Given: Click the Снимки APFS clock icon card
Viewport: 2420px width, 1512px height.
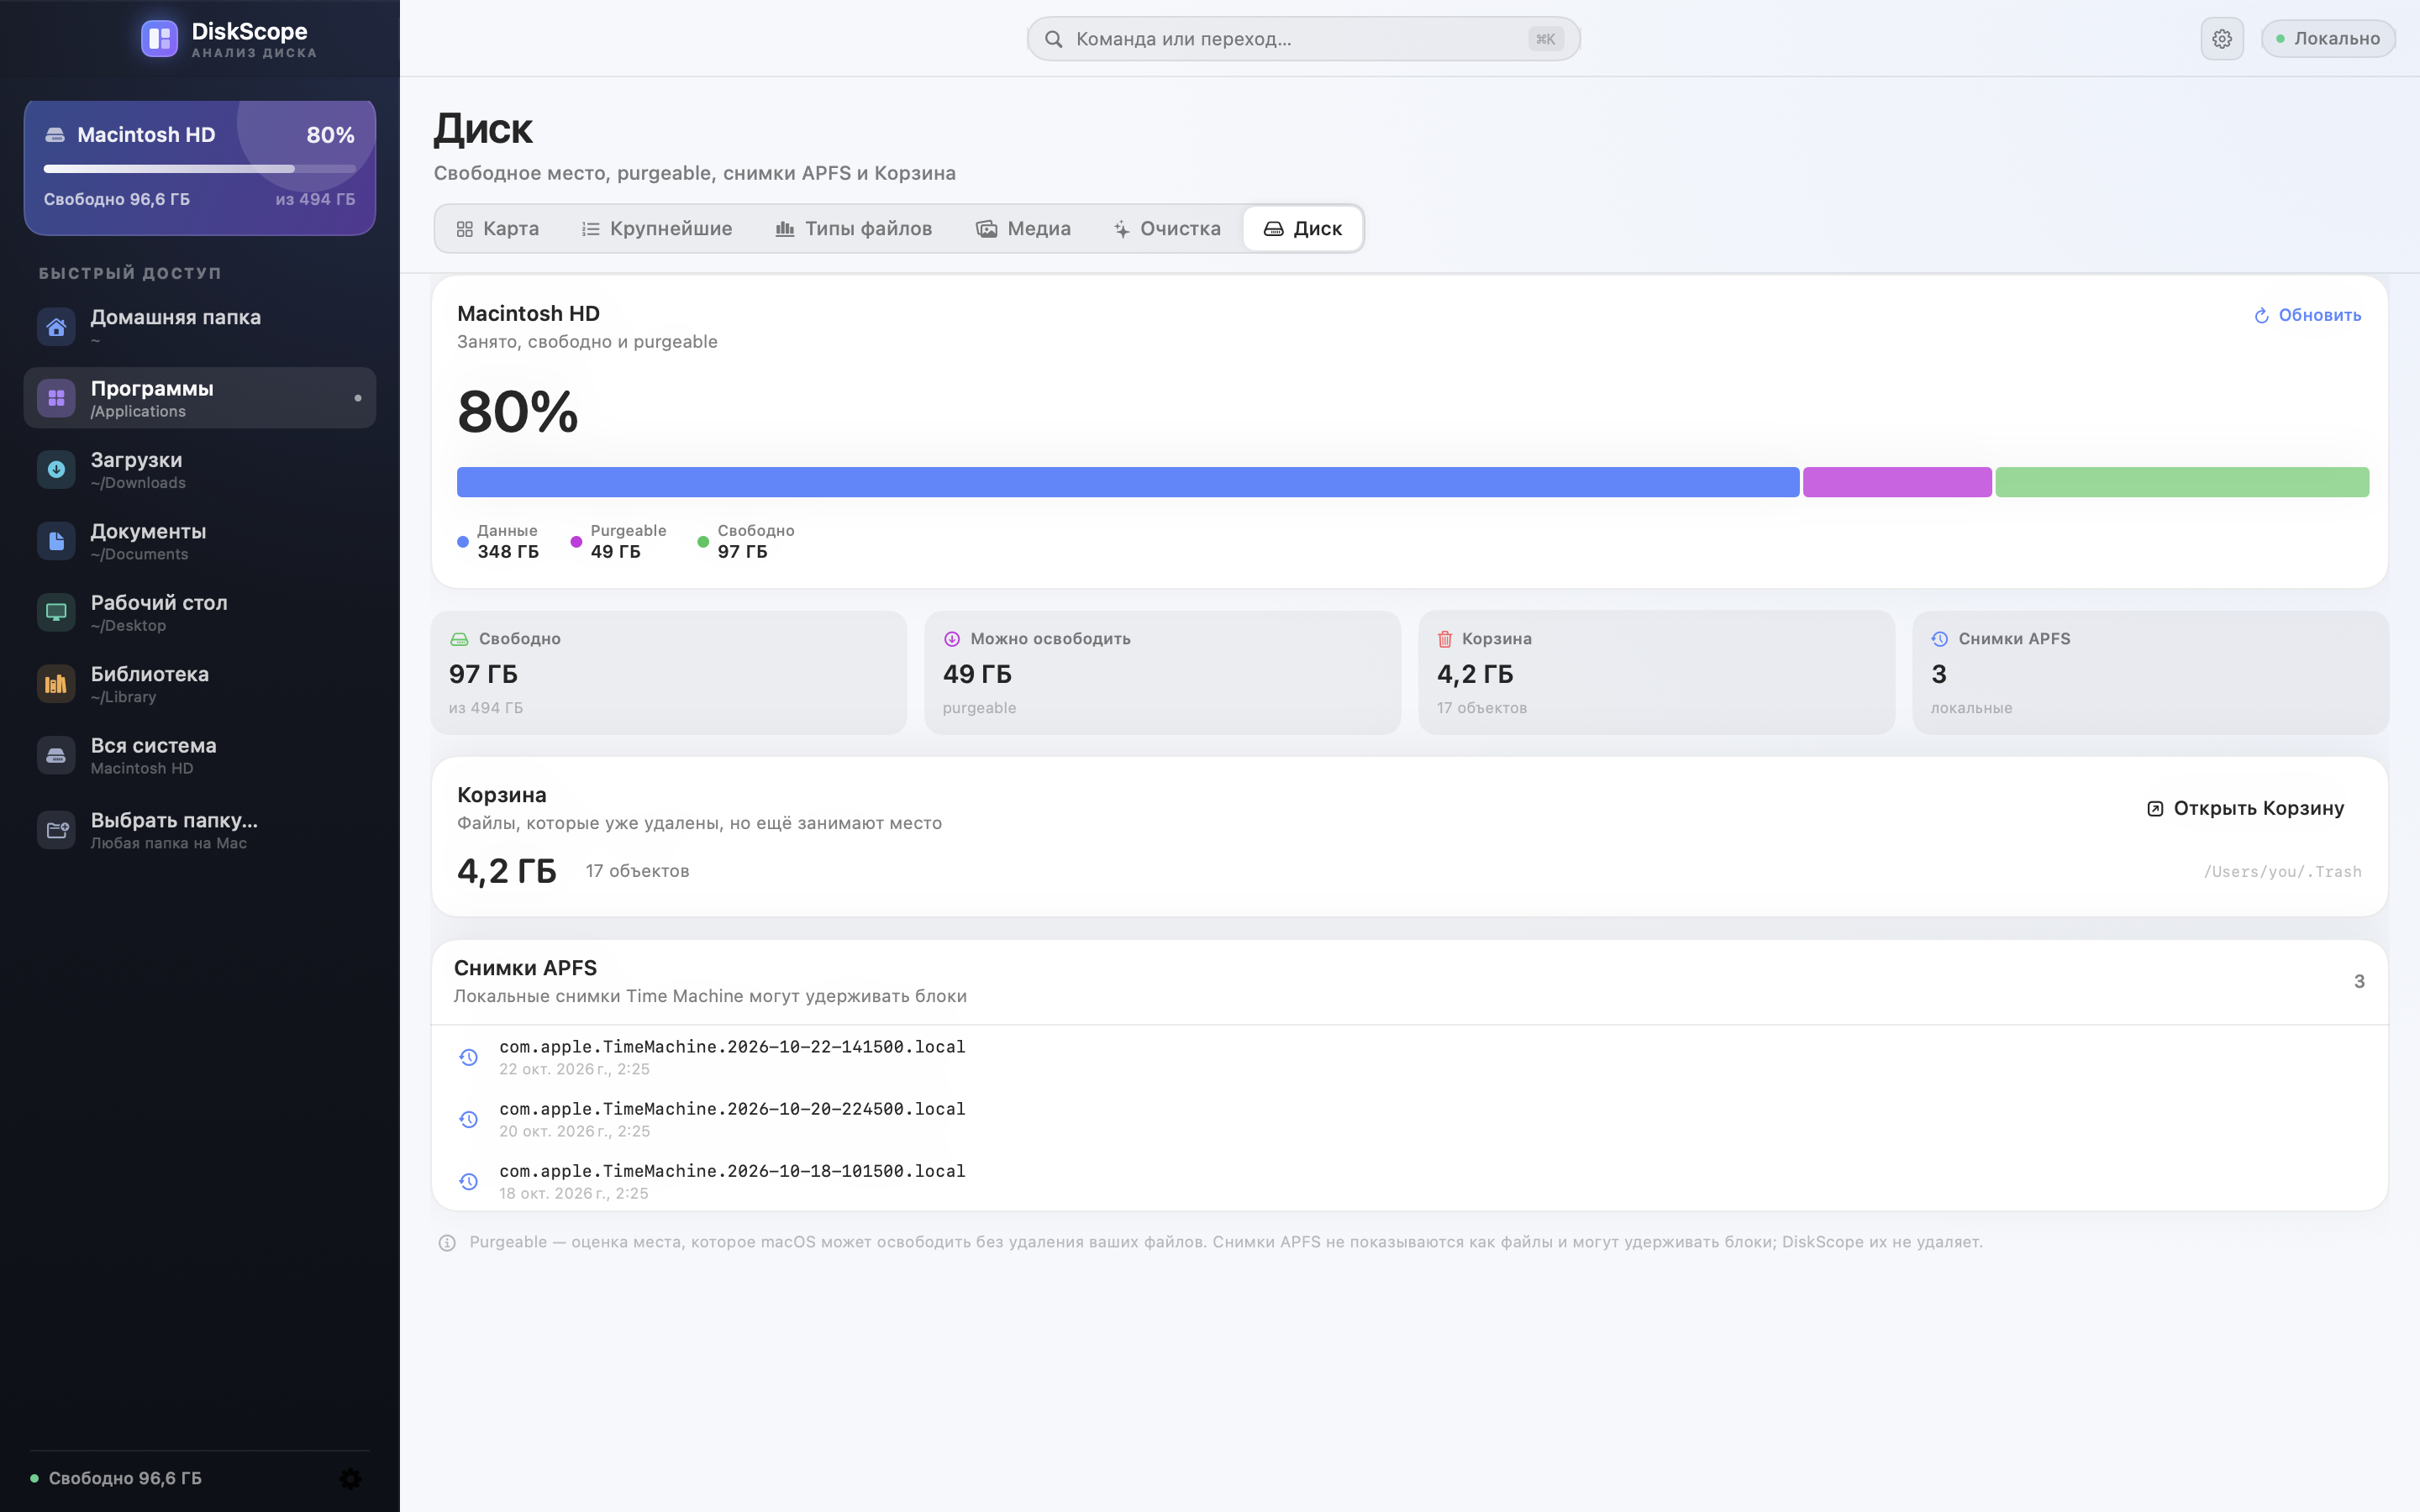Looking at the screenshot, I should (x=1939, y=639).
